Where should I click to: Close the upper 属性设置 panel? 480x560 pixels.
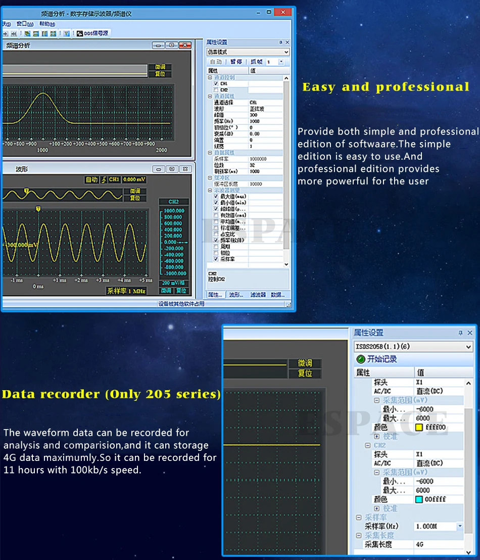click(x=287, y=42)
